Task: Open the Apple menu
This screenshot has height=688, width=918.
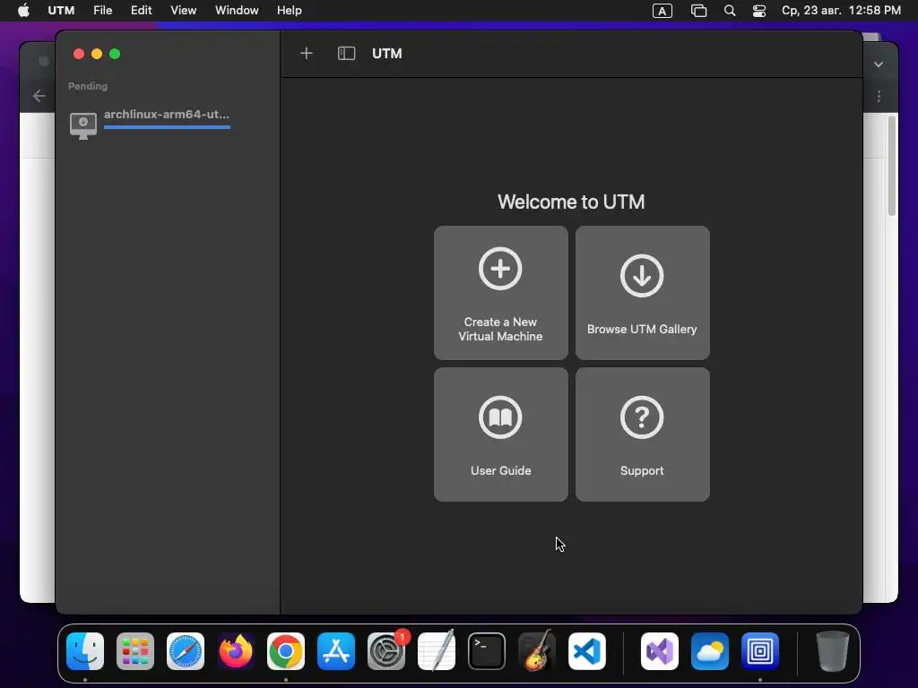Action: coord(23,11)
